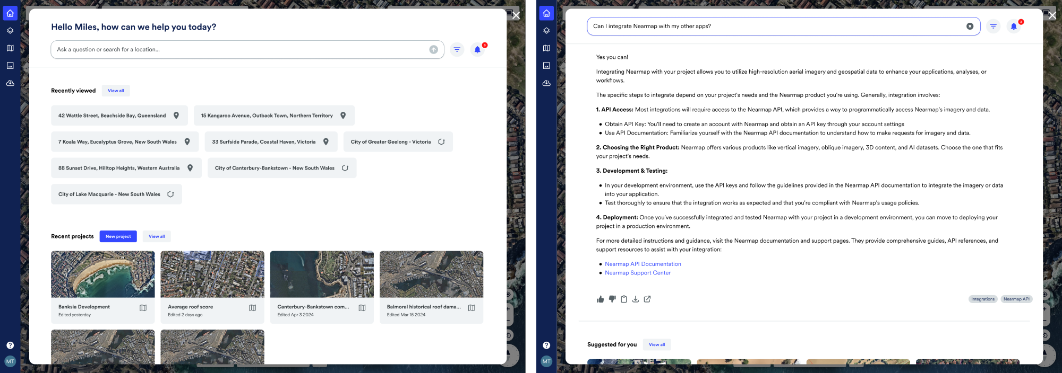Open notifications bell next to the integration query
This screenshot has height=373, width=1062.
point(1014,26)
